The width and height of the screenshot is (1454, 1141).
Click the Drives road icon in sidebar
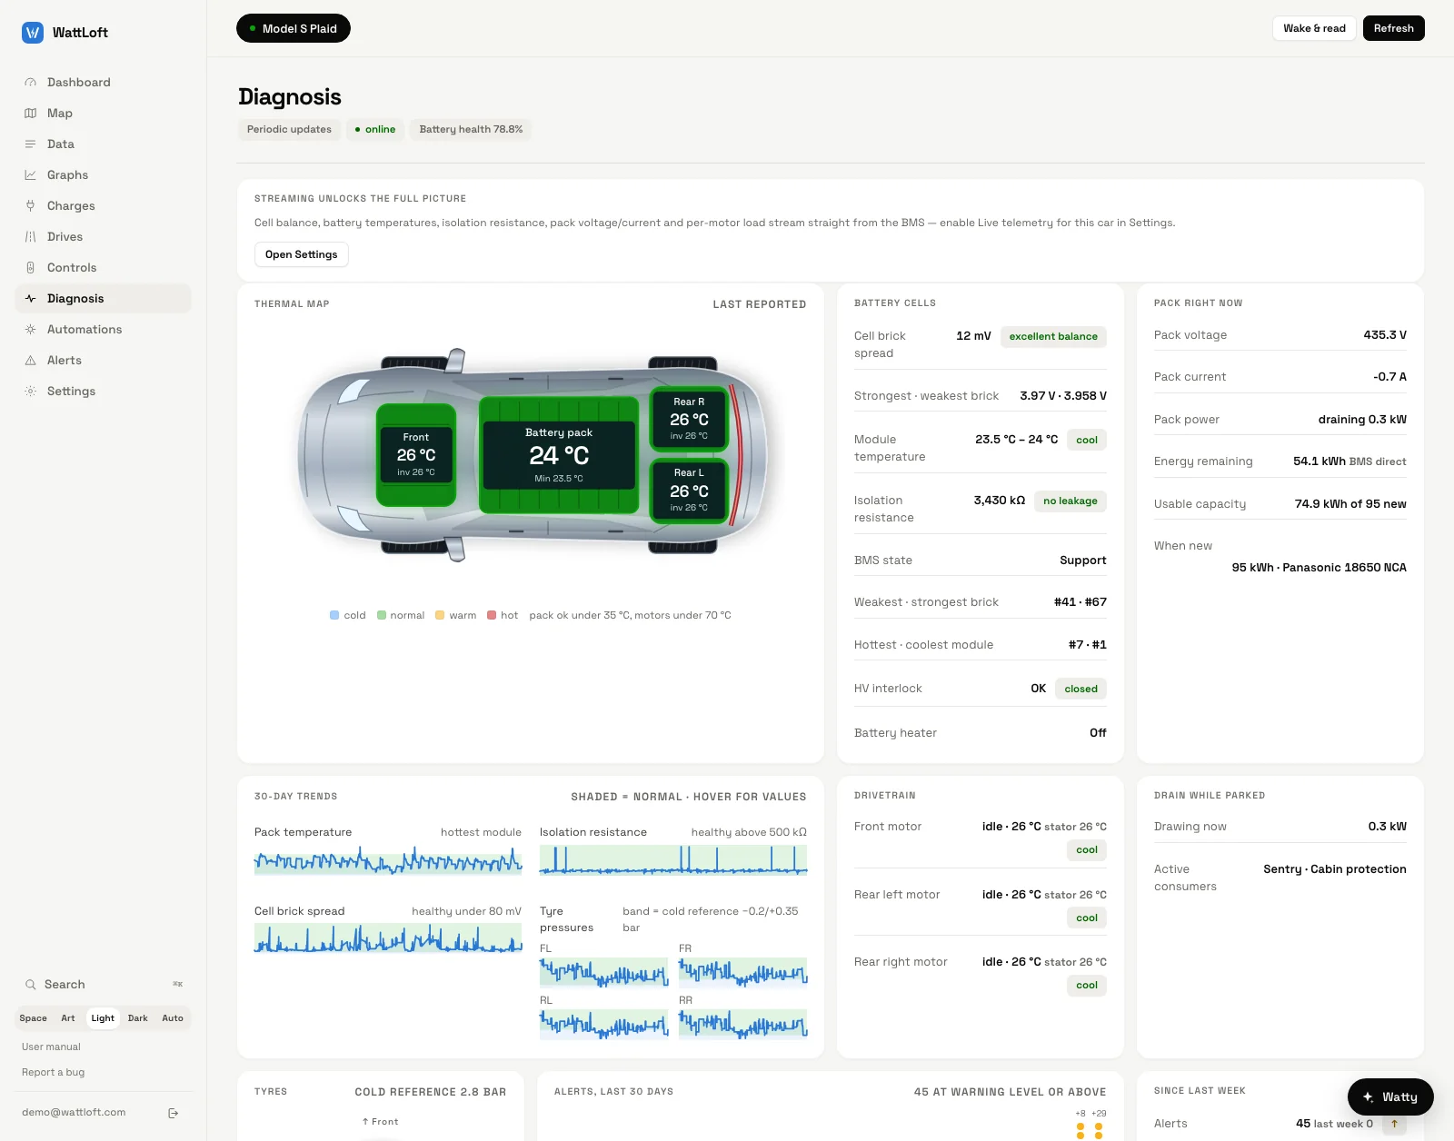pos(30,237)
